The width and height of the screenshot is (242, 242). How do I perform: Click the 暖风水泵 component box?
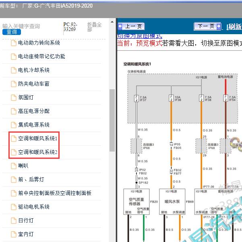coord(172,201)
